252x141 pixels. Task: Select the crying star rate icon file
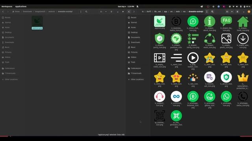(209, 58)
